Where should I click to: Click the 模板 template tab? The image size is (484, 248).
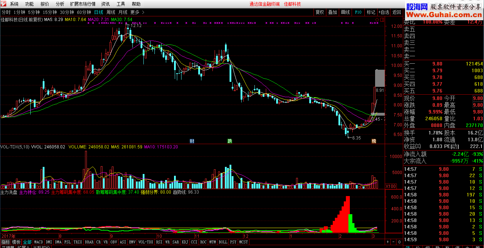tap(16, 242)
